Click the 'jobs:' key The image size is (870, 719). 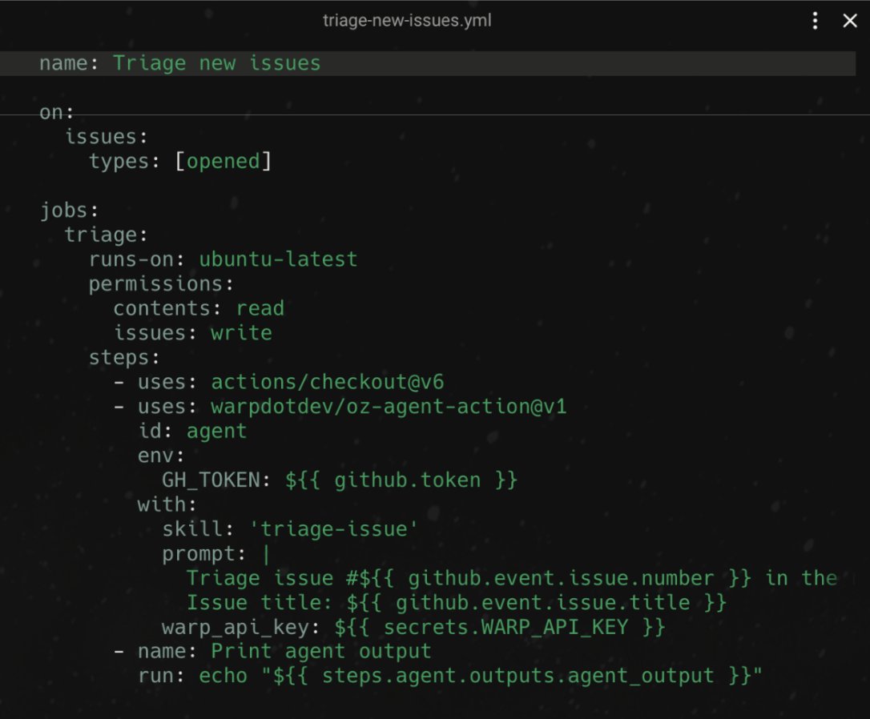69,211
